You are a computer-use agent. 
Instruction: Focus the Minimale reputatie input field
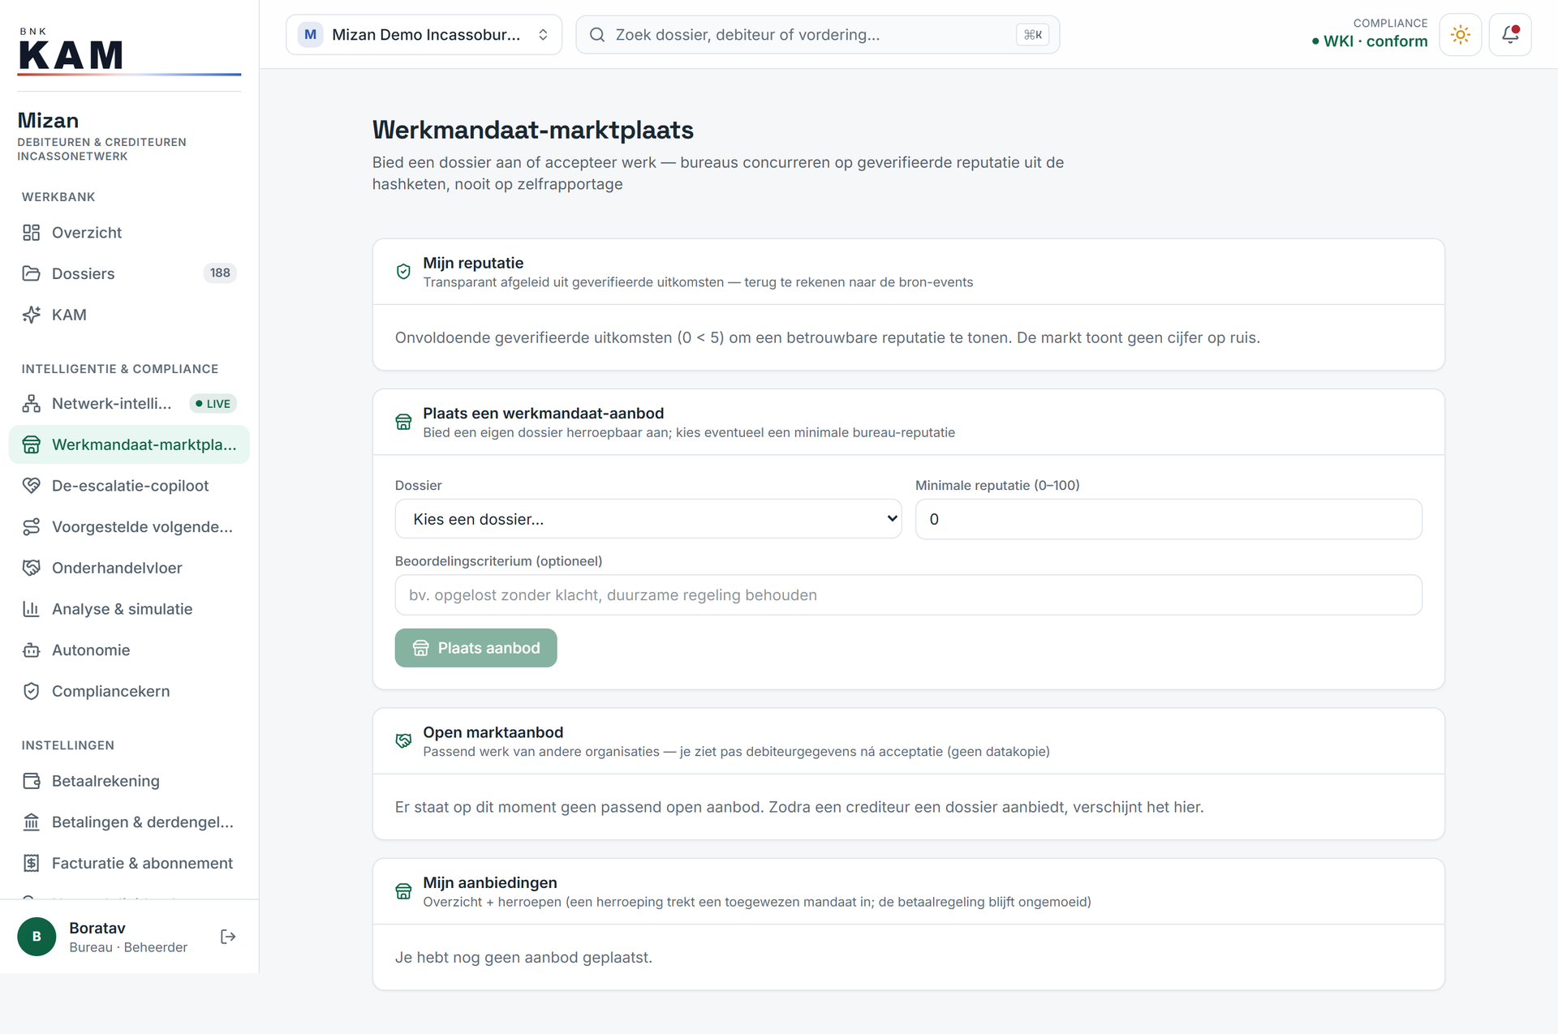pos(1168,519)
